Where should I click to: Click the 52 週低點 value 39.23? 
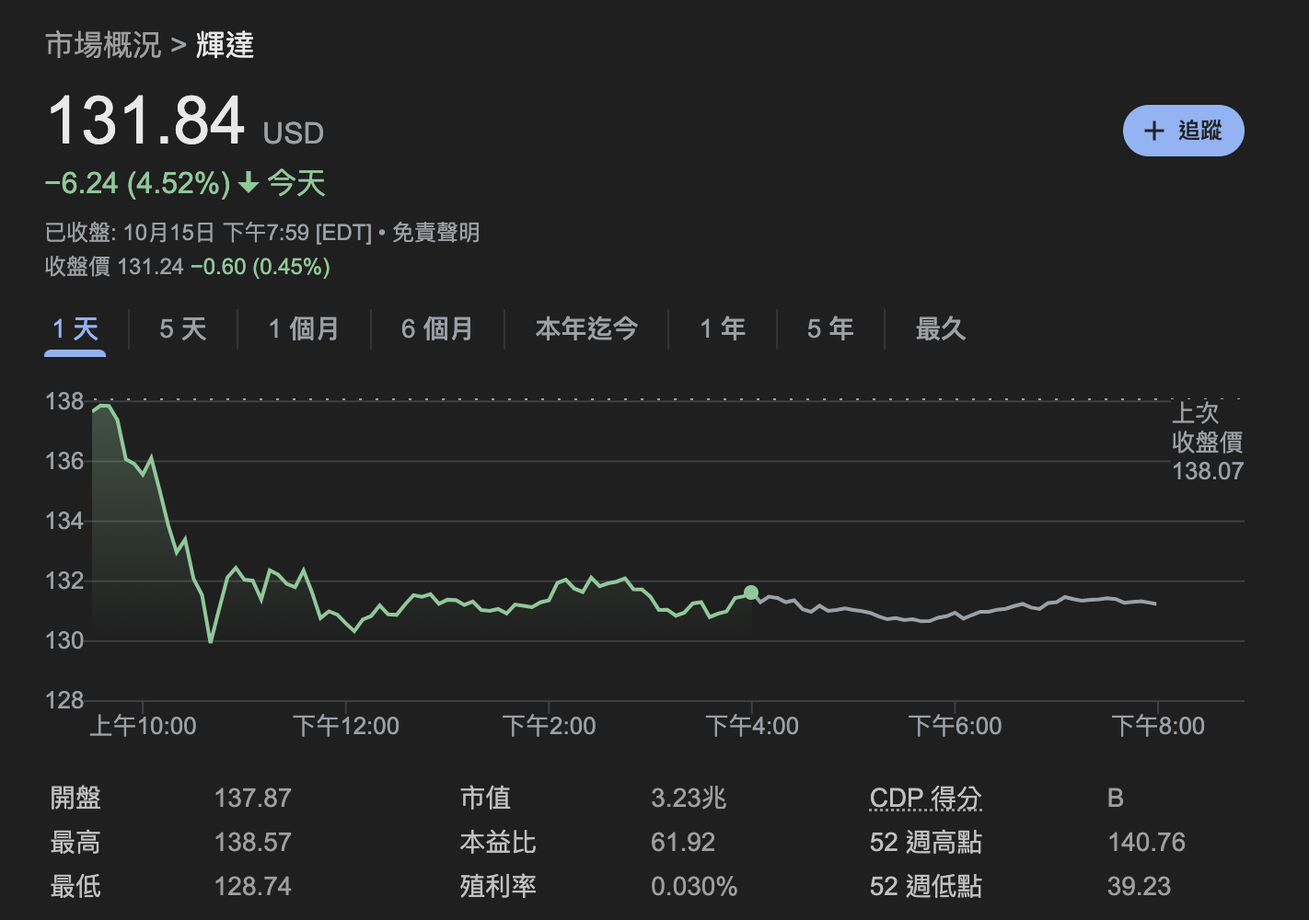[x=1139, y=886]
